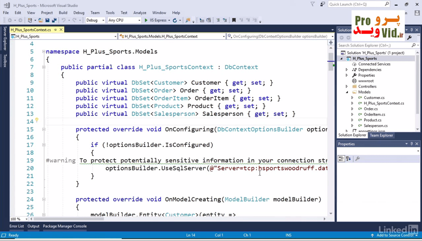Select Salesperson.cs in Solution Explorer
The width and height of the screenshot is (422, 241).
(x=375, y=126)
